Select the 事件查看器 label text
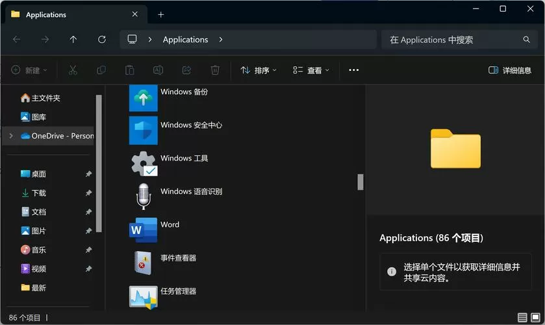This screenshot has width=545, height=325. (178, 258)
